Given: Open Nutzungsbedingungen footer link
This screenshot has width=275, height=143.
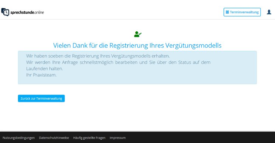Looking at the screenshot, I should click(x=18, y=138).
